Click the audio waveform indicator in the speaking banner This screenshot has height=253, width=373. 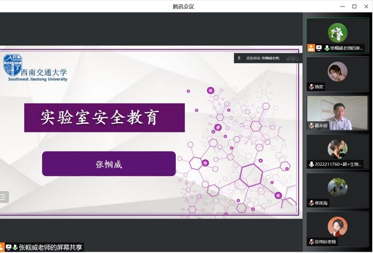[291, 58]
